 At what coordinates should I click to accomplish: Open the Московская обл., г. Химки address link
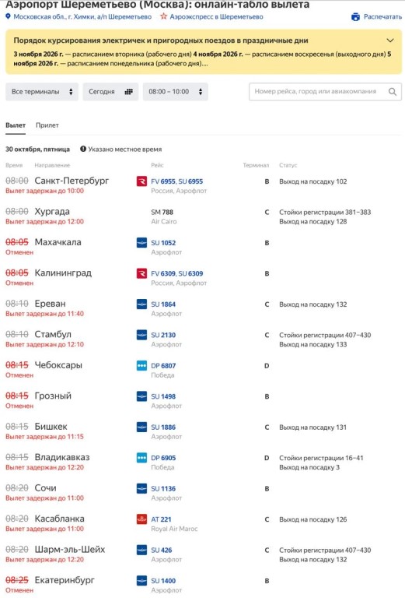pos(82,17)
